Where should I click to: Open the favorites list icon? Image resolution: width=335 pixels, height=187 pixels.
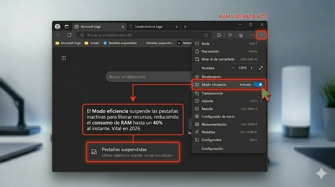[230, 35]
